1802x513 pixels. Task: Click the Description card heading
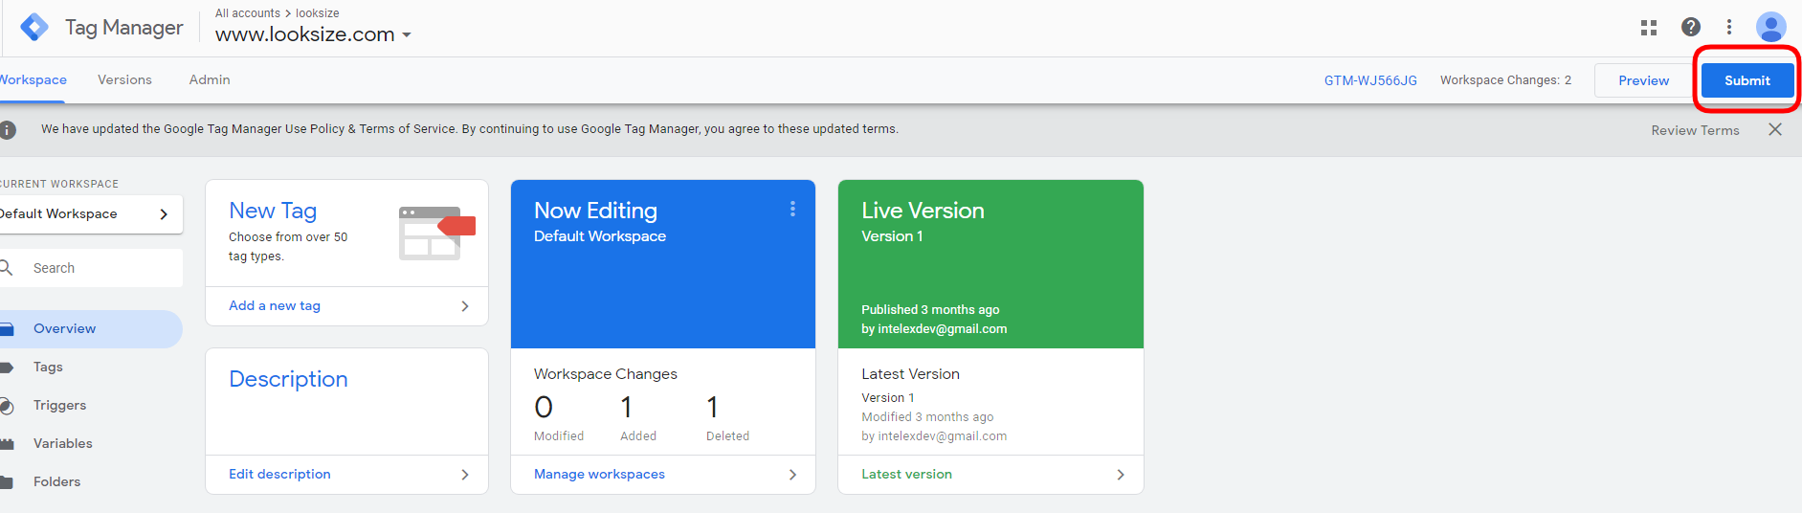(288, 379)
